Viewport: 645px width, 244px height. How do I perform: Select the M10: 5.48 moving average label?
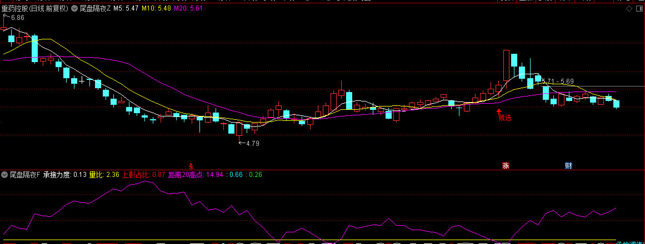tap(156, 8)
